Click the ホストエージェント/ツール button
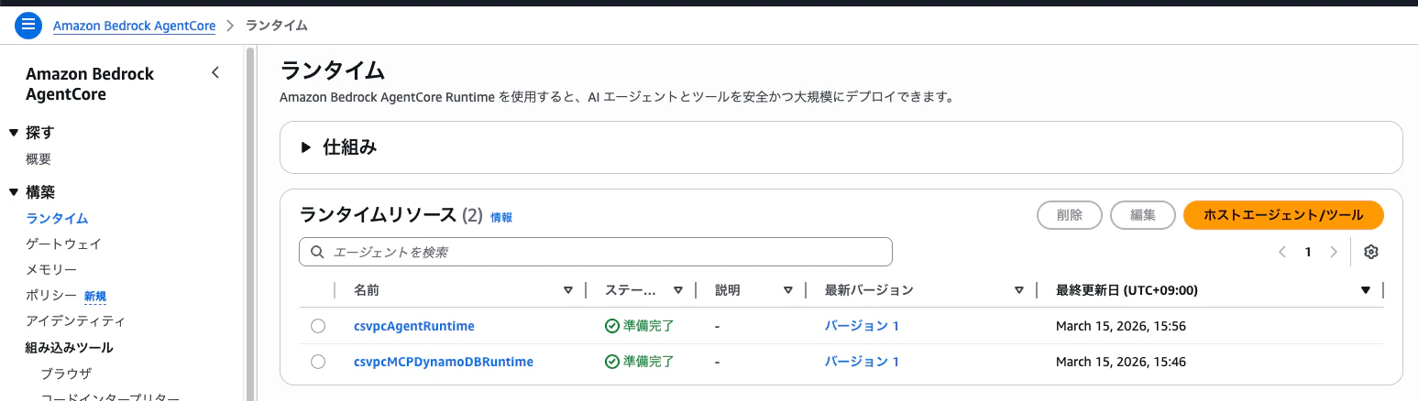 point(1283,215)
